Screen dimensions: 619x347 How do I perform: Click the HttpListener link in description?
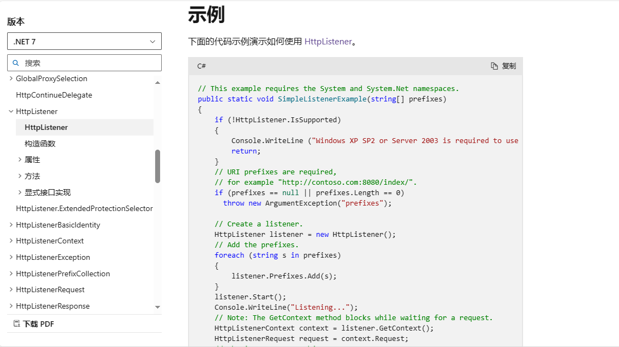point(328,42)
